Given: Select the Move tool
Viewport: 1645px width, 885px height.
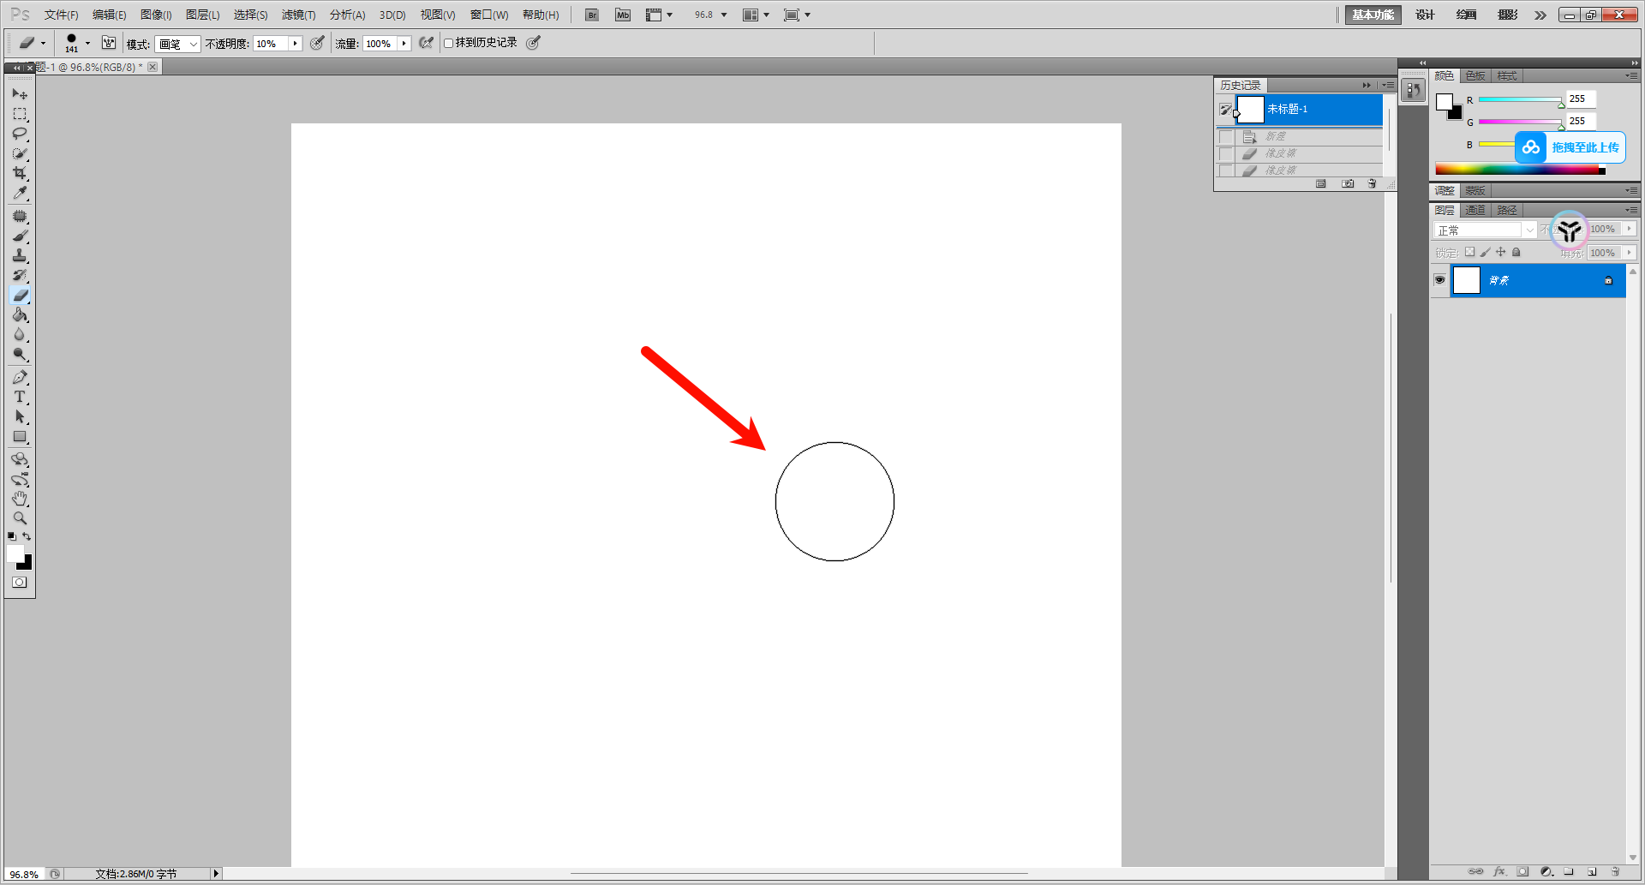Looking at the screenshot, I should click(x=20, y=93).
